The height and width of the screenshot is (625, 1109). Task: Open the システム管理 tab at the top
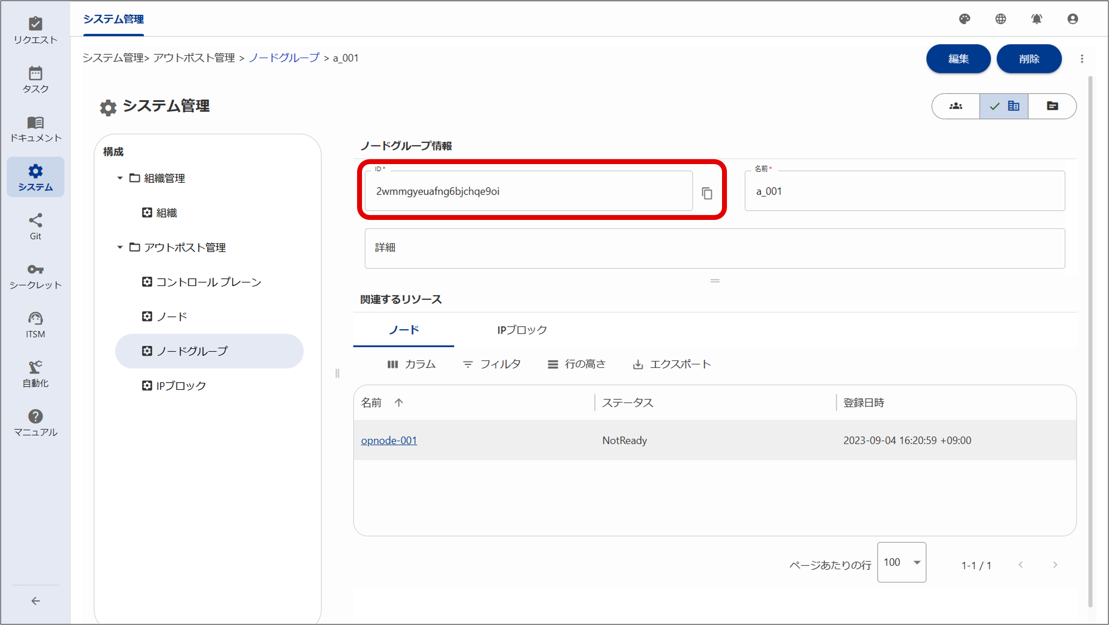point(113,20)
